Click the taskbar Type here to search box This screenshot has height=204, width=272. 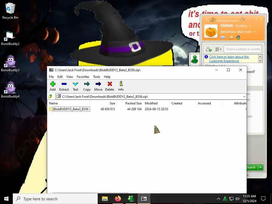pos(55,199)
